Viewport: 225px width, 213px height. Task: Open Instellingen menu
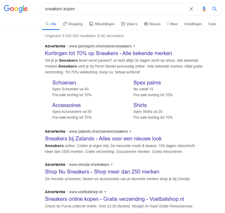tap(193, 24)
